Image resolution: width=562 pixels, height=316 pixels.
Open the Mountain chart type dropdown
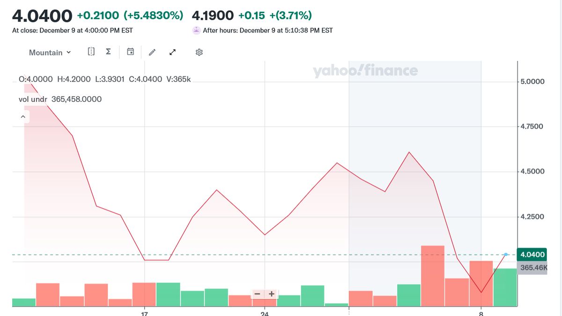point(50,53)
